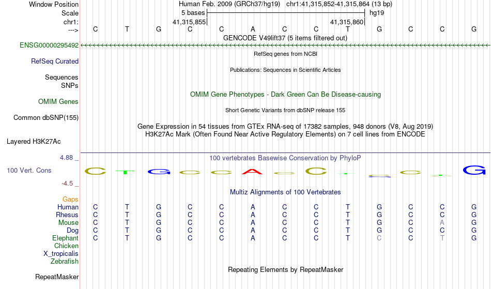Select the Chicken alignment row label
Screen dimensions: 491x289
66,246
